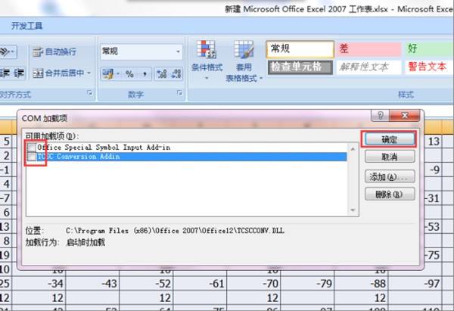Click the increase indent icon
454x311 pixels.
point(19,73)
